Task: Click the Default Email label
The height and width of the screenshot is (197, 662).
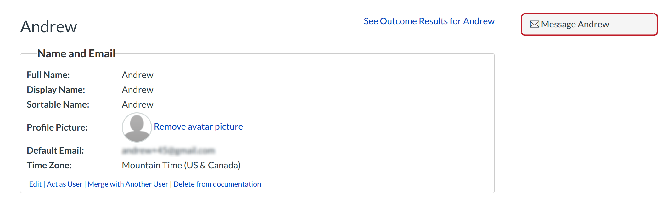Action: coord(55,150)
